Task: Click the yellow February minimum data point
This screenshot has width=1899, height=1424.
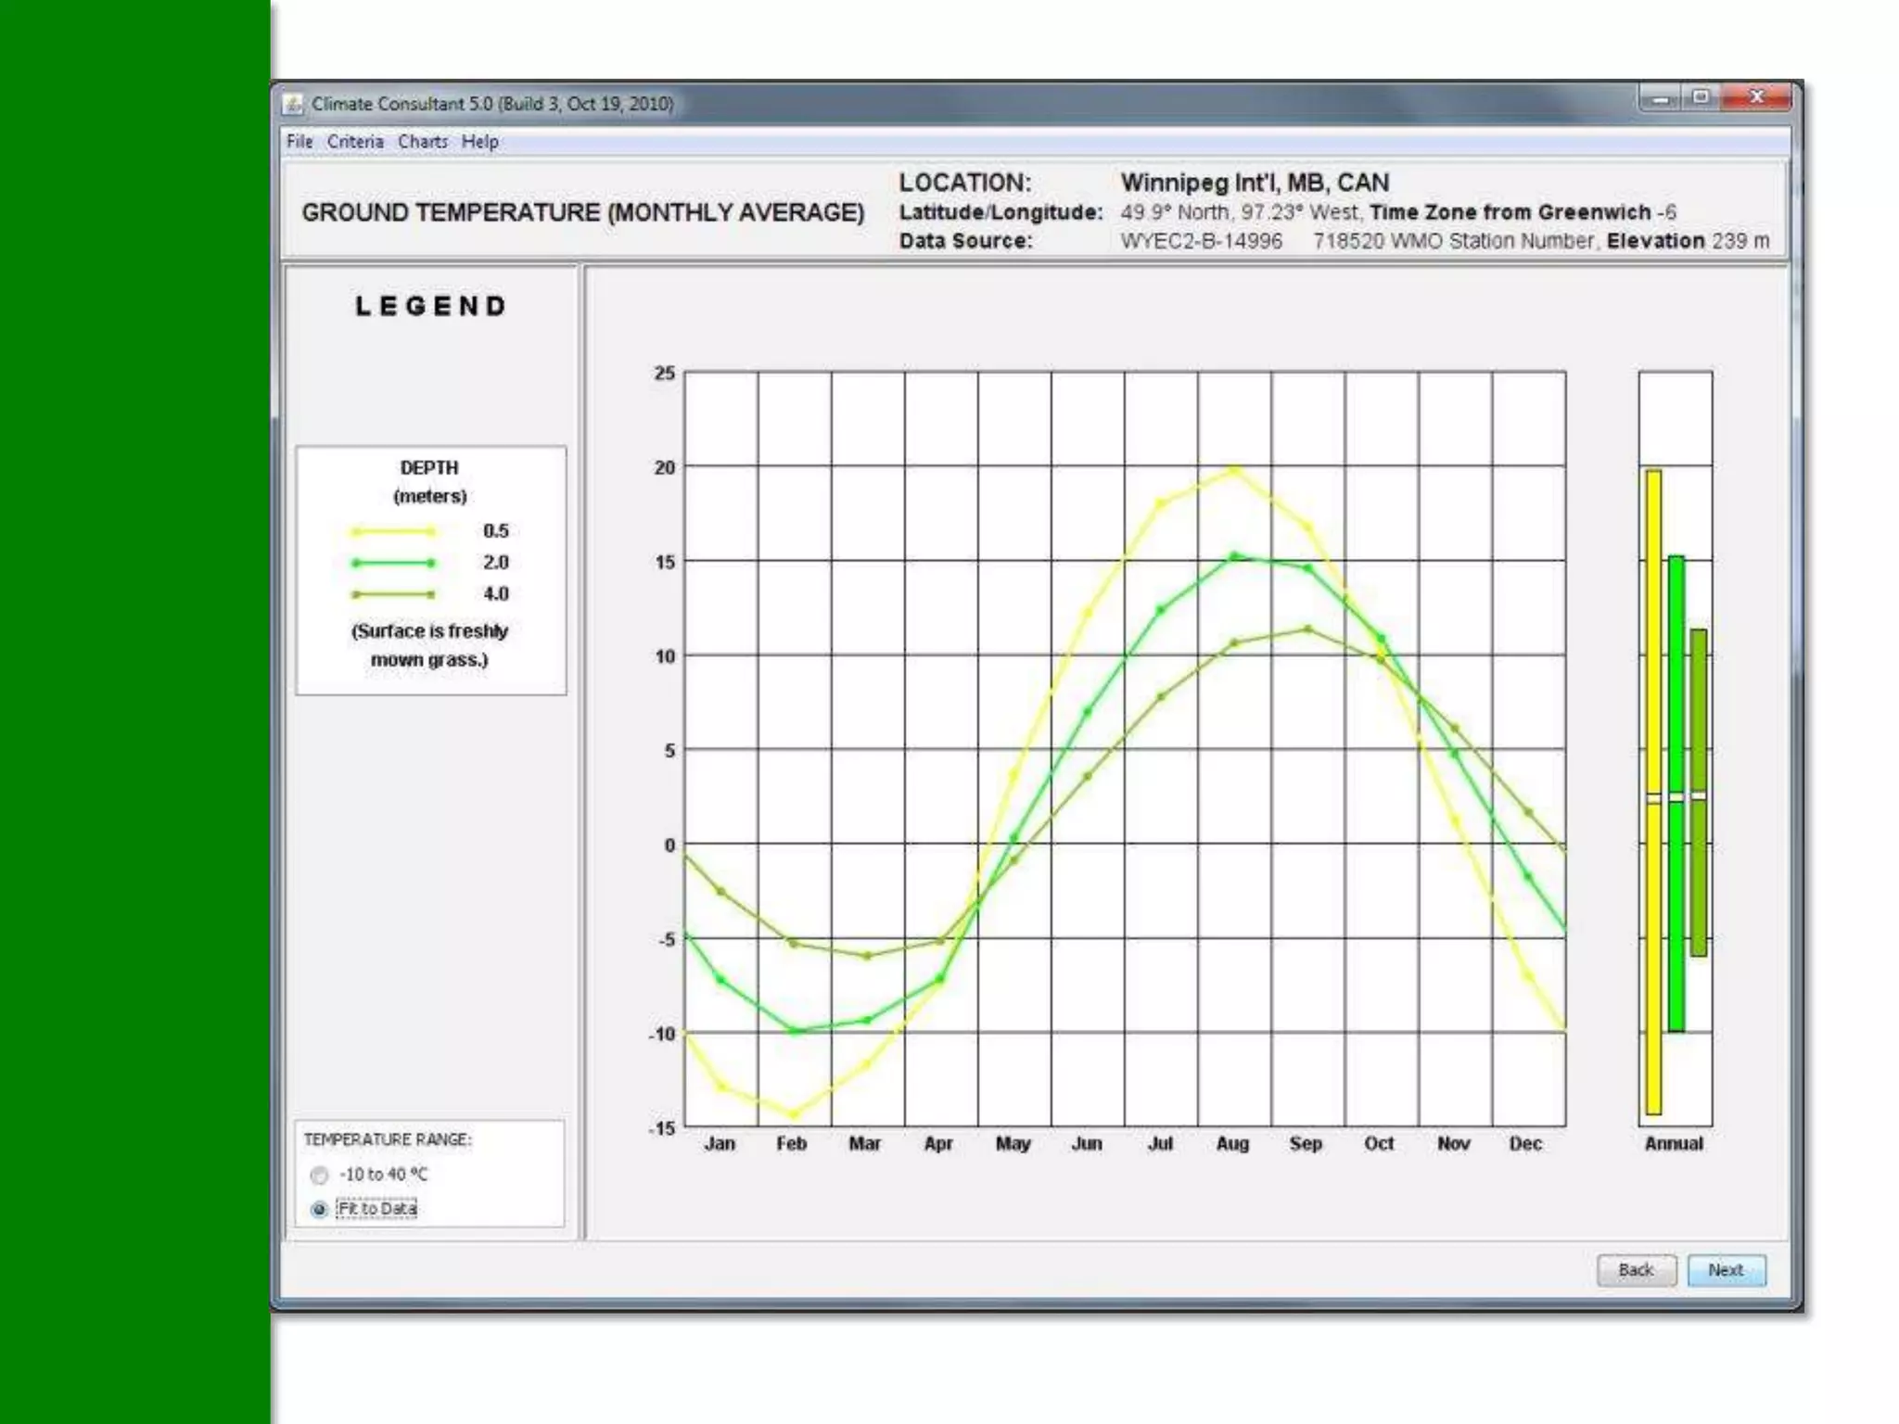Action: pyautogui.click(x=794, y=1114)
